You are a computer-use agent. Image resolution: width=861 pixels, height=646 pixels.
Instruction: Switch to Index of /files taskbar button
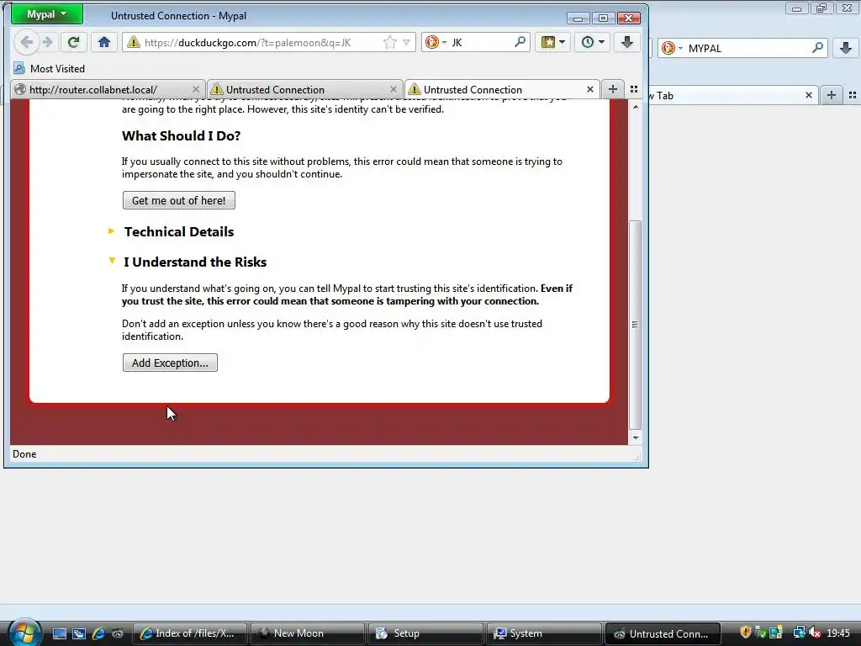pyautogui.click(x=189, y=633)
